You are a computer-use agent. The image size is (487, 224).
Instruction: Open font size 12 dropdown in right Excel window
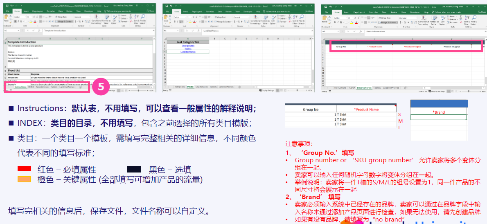(353, 18)
